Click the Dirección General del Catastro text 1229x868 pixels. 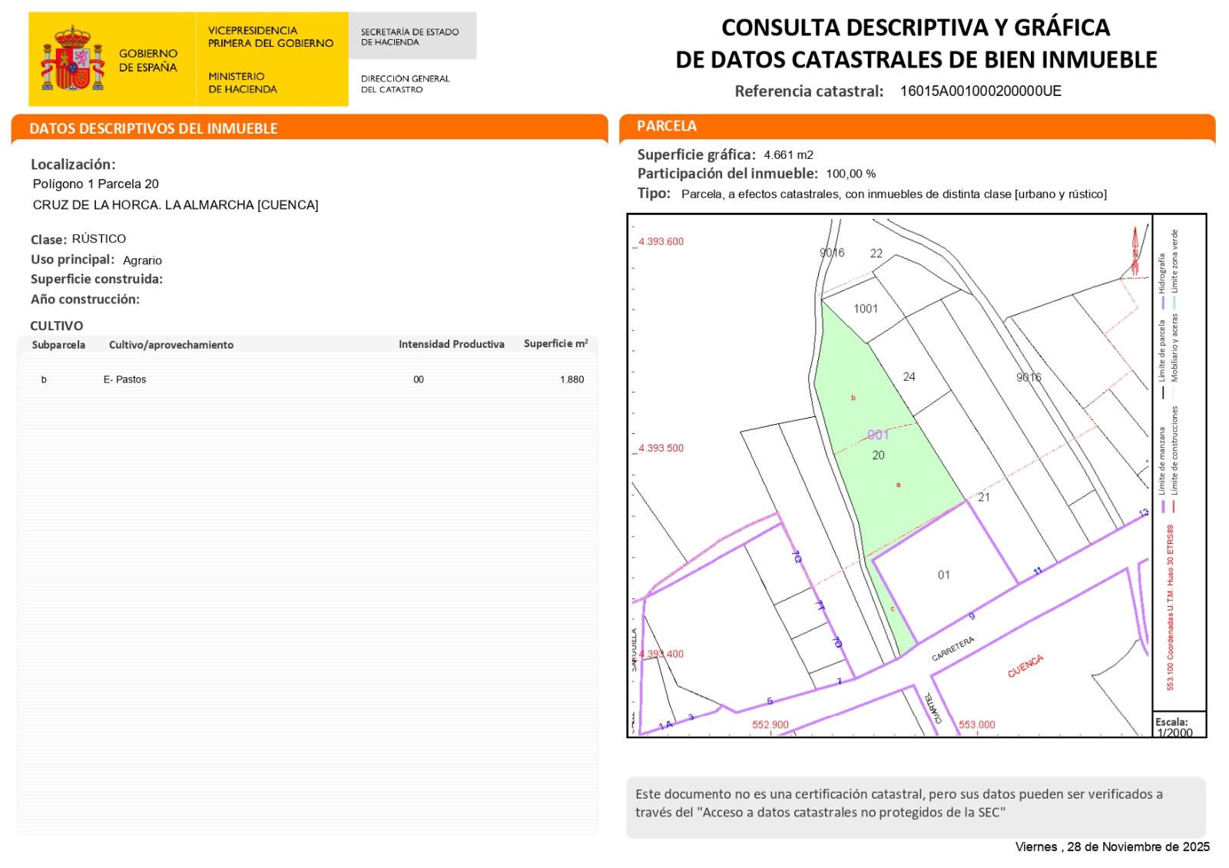pyautogui.click(x=405, y=84)
